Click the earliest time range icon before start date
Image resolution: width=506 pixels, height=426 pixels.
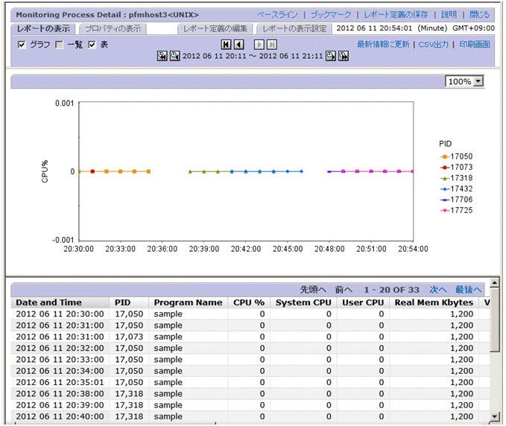(162, 57)
